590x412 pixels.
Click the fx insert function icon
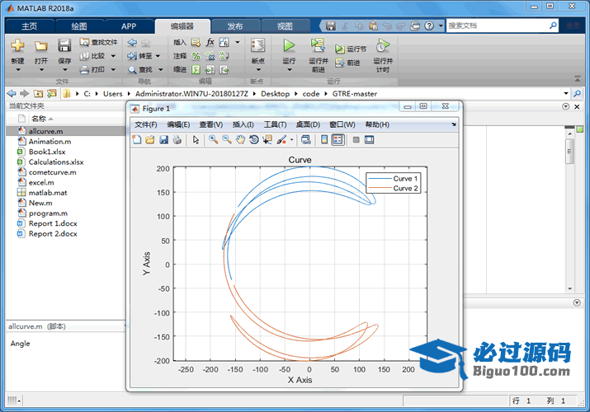point(210,42)
